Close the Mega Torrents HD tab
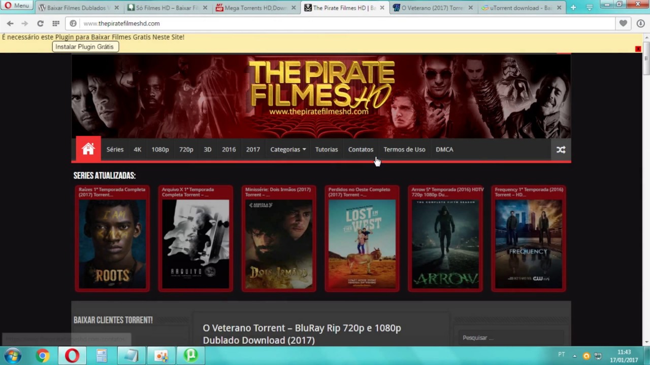 pos(294,8)
